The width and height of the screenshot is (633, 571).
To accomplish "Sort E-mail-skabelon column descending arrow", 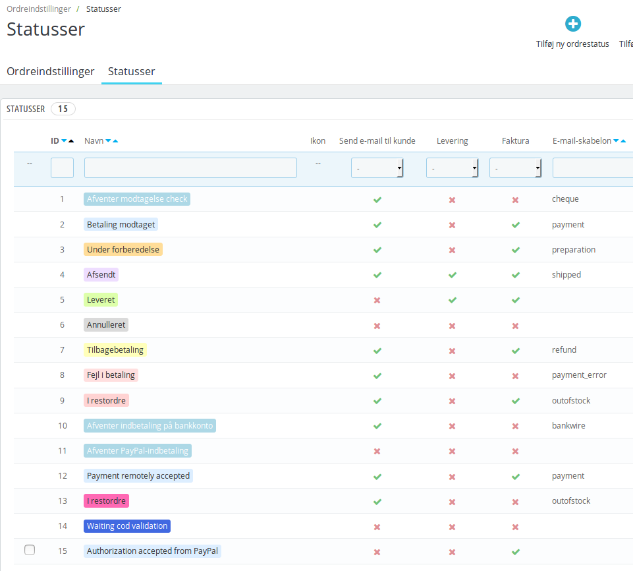I will tap(616, 140).
